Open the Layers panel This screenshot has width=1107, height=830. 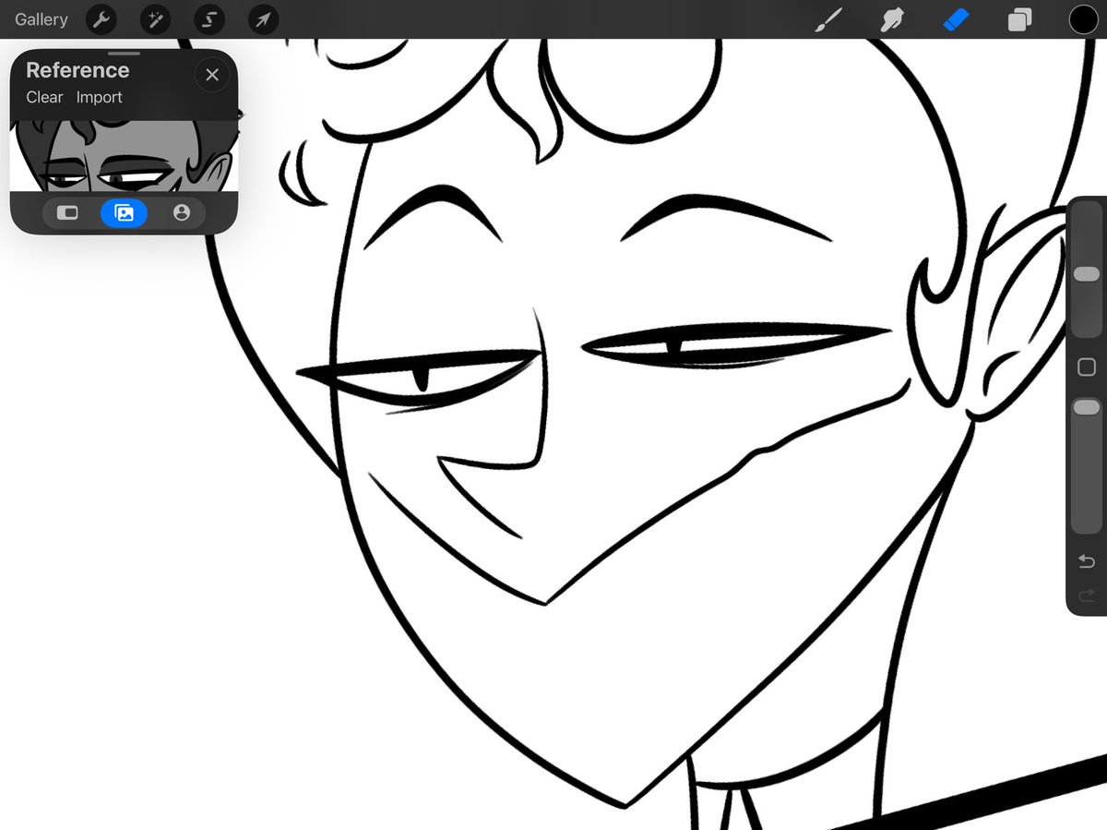pyautogui.click(x=1019, y=19)
